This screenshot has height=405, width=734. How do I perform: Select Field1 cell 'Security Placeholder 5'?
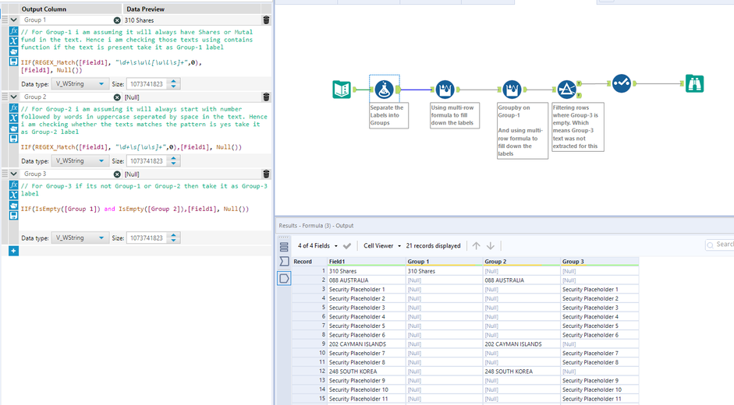pyautogui.click(x=366, y=326)
